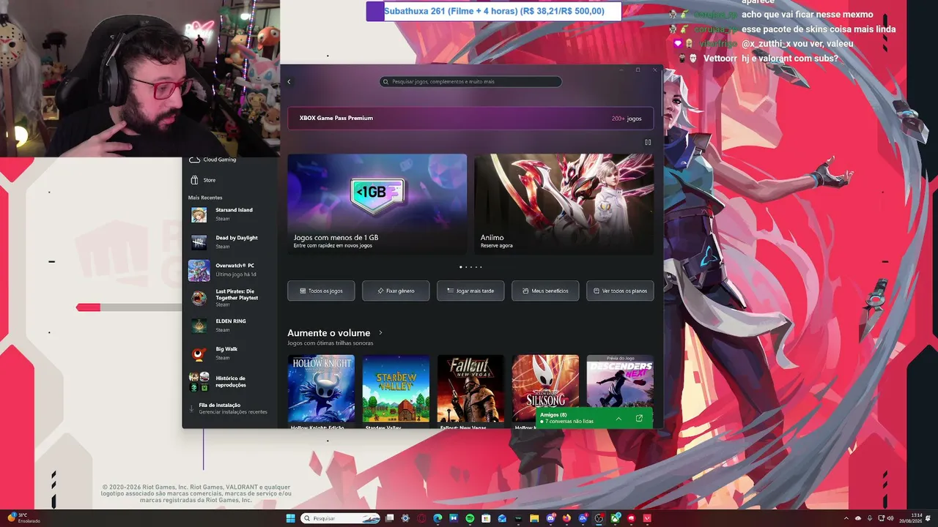Click the Dead by Daylight game icon

(199, 242)
